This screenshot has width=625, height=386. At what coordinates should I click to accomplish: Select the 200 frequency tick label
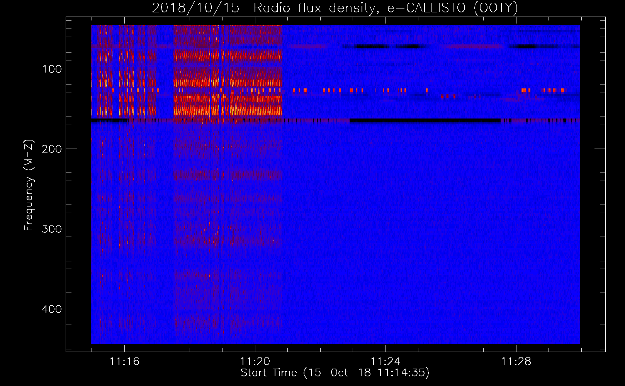(x=52, y=149)
